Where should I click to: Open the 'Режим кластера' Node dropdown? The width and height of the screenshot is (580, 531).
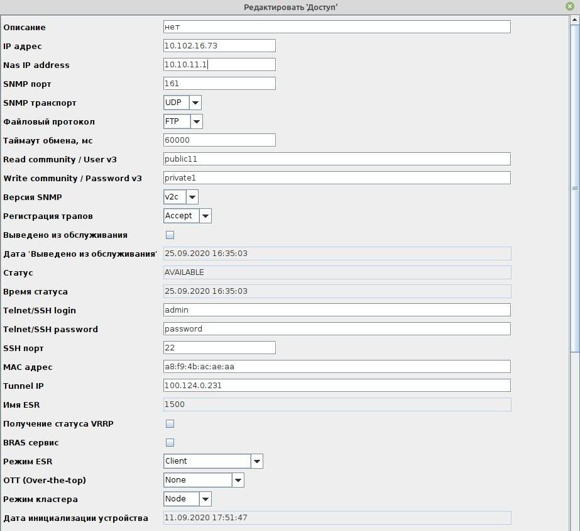(x=205, y=499)
